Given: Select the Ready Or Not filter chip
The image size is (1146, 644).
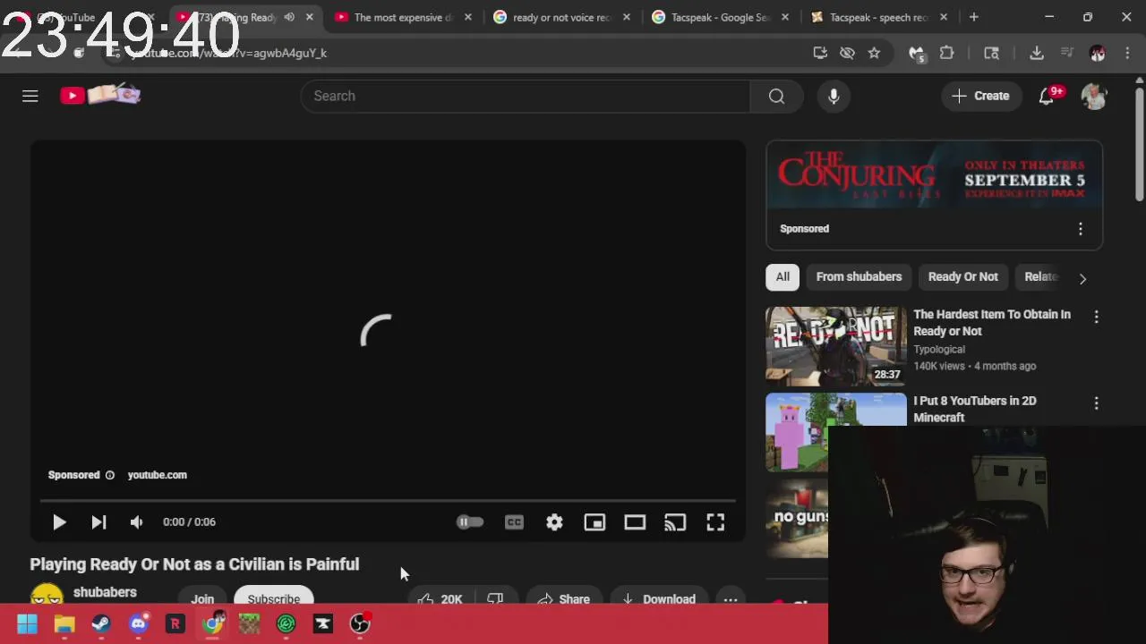Looking at the screenshot, I should pyautogui.click(x=962, y=277).
